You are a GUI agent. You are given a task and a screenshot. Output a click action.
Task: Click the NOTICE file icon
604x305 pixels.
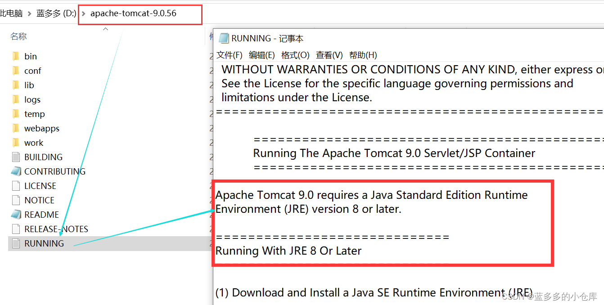pos(16,200)
